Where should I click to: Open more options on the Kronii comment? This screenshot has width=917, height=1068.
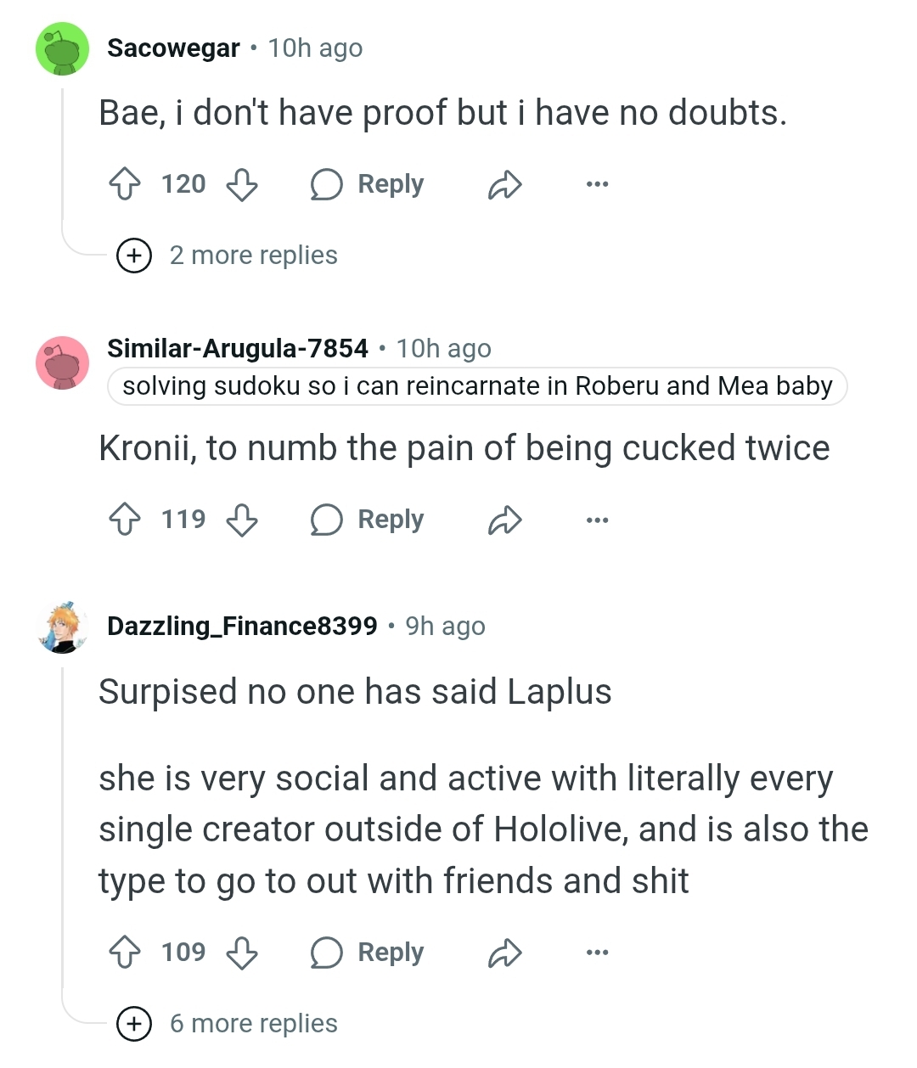(x=597, y=520)
